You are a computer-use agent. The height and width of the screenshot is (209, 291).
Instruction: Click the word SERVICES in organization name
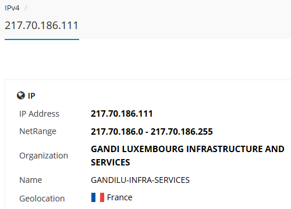[111, 163]
